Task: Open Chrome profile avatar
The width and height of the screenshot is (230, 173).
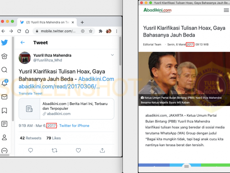Action: tap(109, 31)
